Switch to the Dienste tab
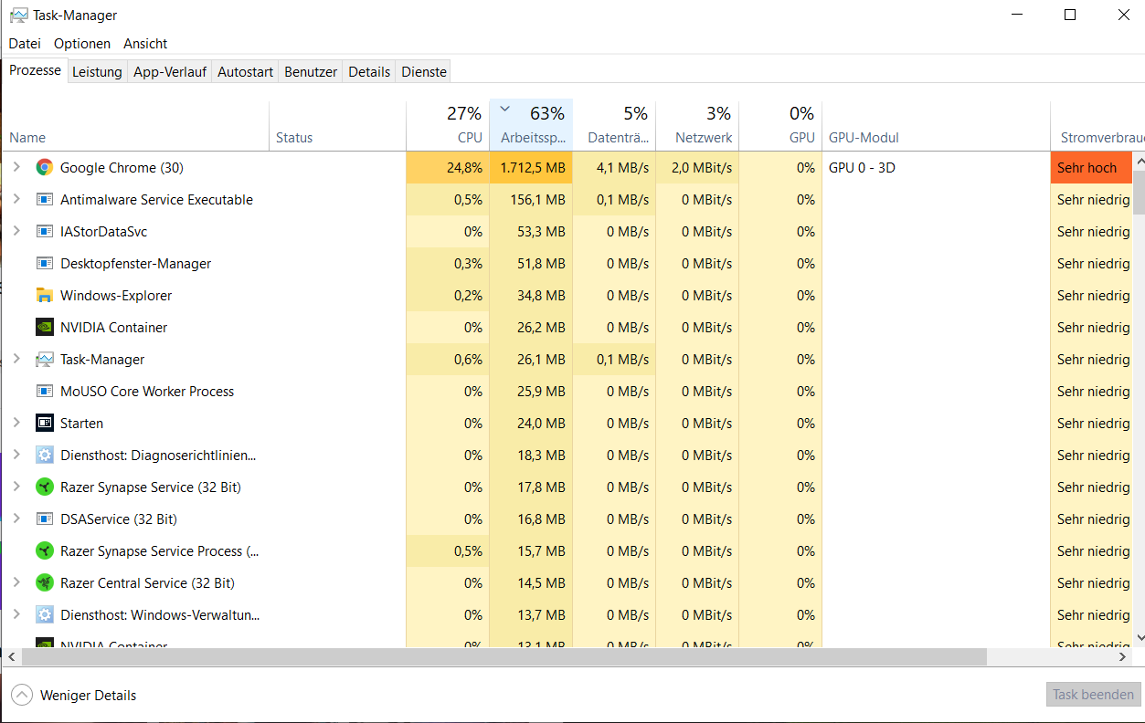1145x723 pixels. pyautogui.click(x=424, y=72)
